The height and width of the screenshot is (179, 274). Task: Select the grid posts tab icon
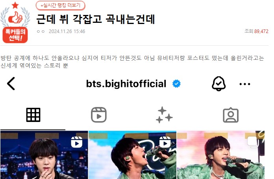tap(33, 115)
